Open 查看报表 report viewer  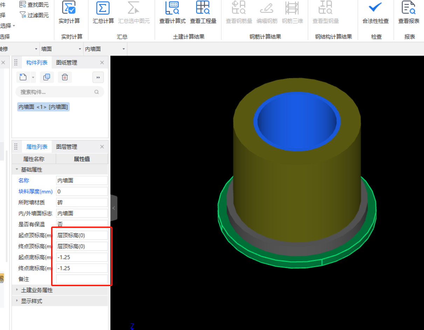[409, 13]
